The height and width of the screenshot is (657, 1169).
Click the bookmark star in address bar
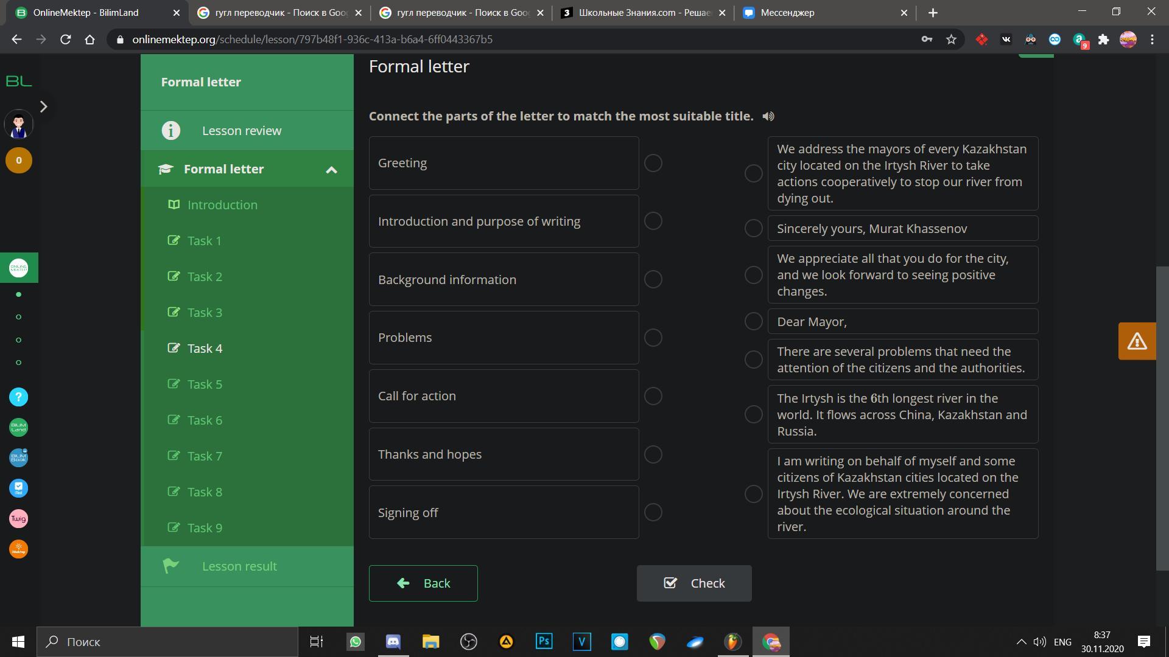click(951, 40)
